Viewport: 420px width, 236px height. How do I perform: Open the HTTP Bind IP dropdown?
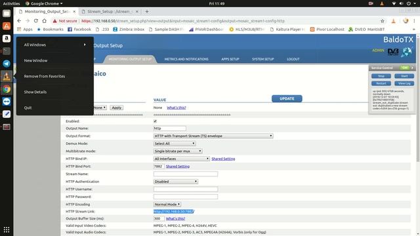click(x=181, y=159)
